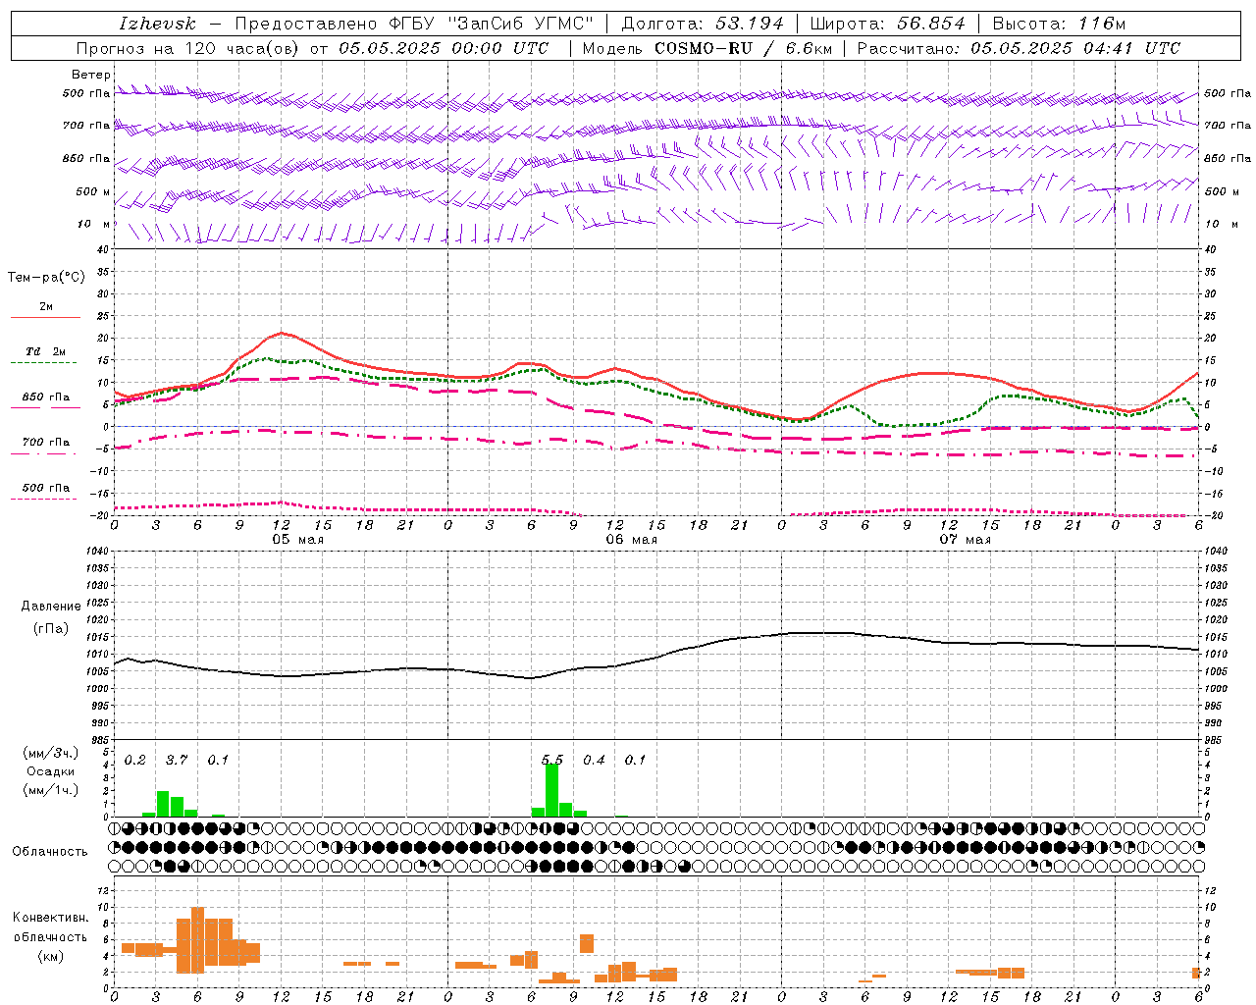The image size is (1256, 1005).
Task: Click the Облачность cloudiness panel label
Action: tap(50, 852)
